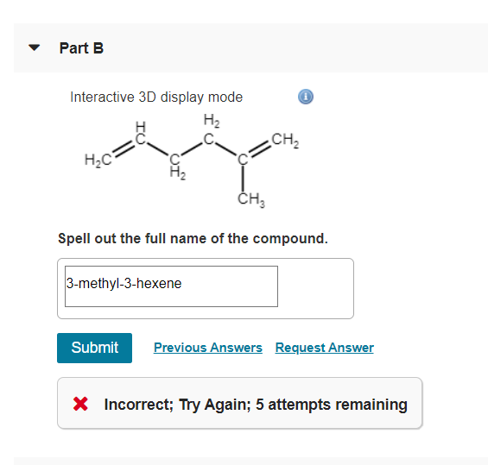Click the Incorrect; Try Again message
The image size is (488, 465).
[256, 405]
